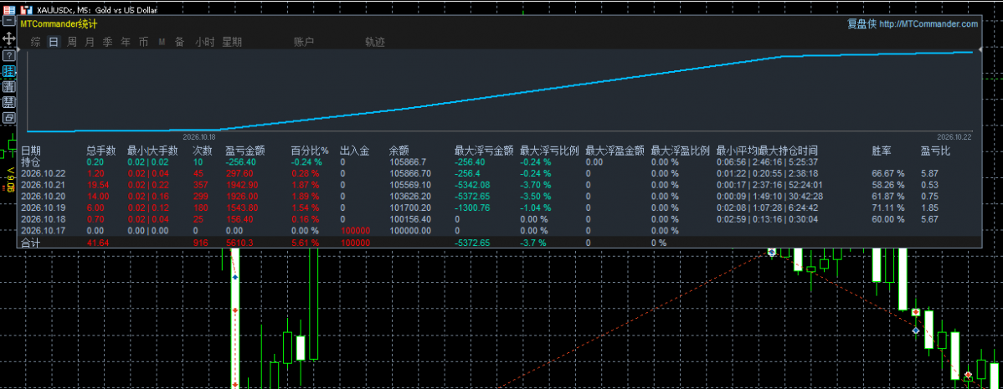Click the deposit value 100000 in 2026.10.17 row
The height and width of the screenshot is (389, 1003).
tap(355, 231)
